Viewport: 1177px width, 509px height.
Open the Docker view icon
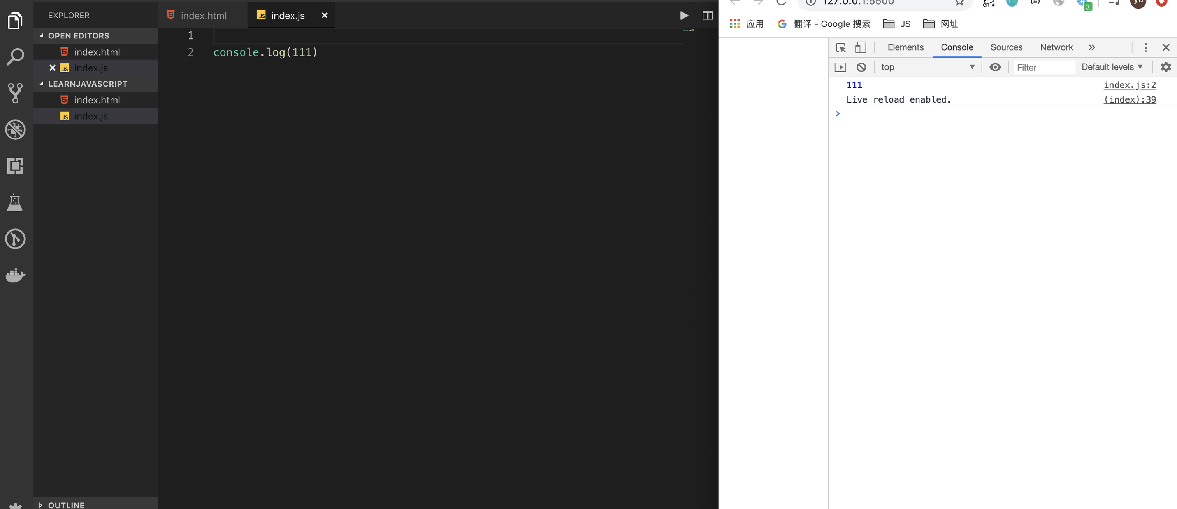tap(15, 275)
